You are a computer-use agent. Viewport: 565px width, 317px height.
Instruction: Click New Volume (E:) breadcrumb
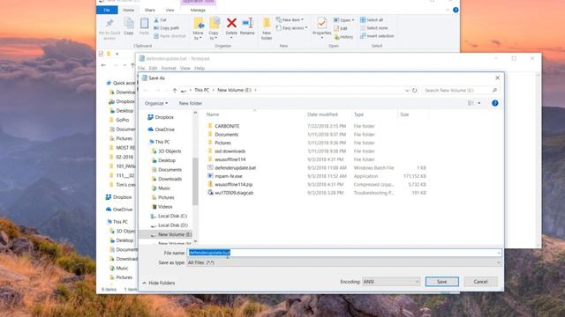coord(234,90)
